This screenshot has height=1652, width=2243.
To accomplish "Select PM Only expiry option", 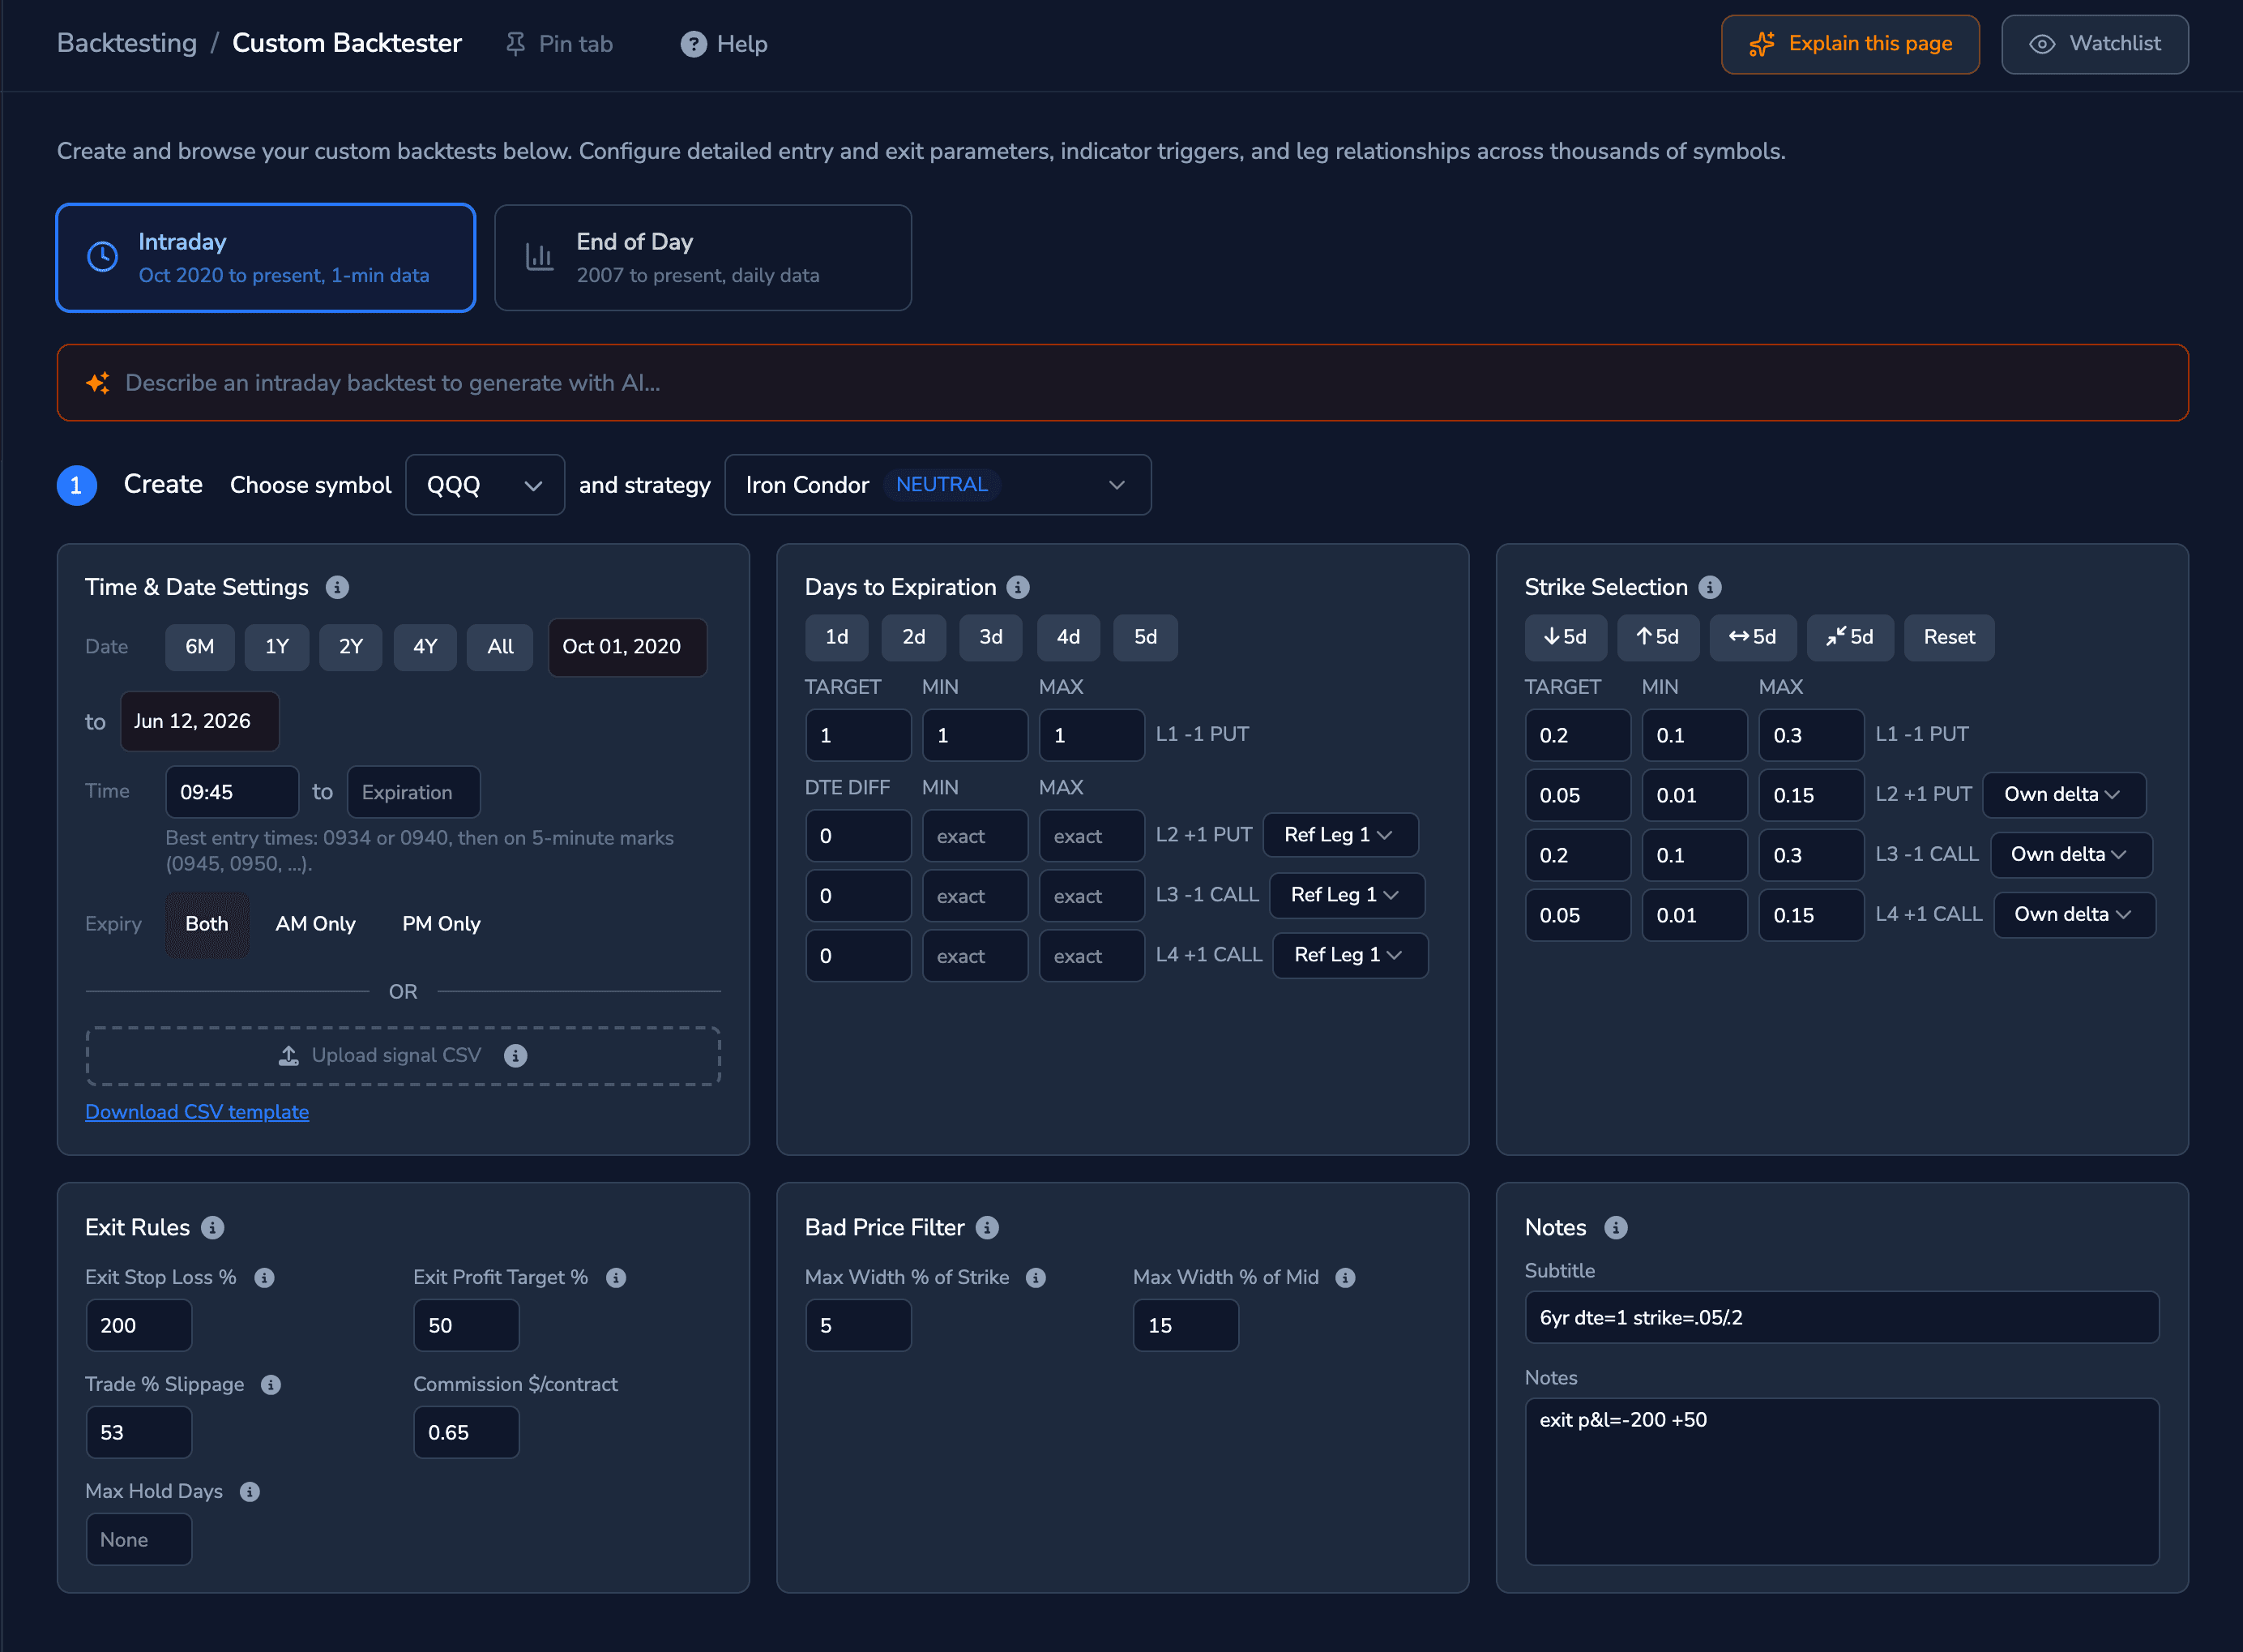I will click(x=441, y=924).
